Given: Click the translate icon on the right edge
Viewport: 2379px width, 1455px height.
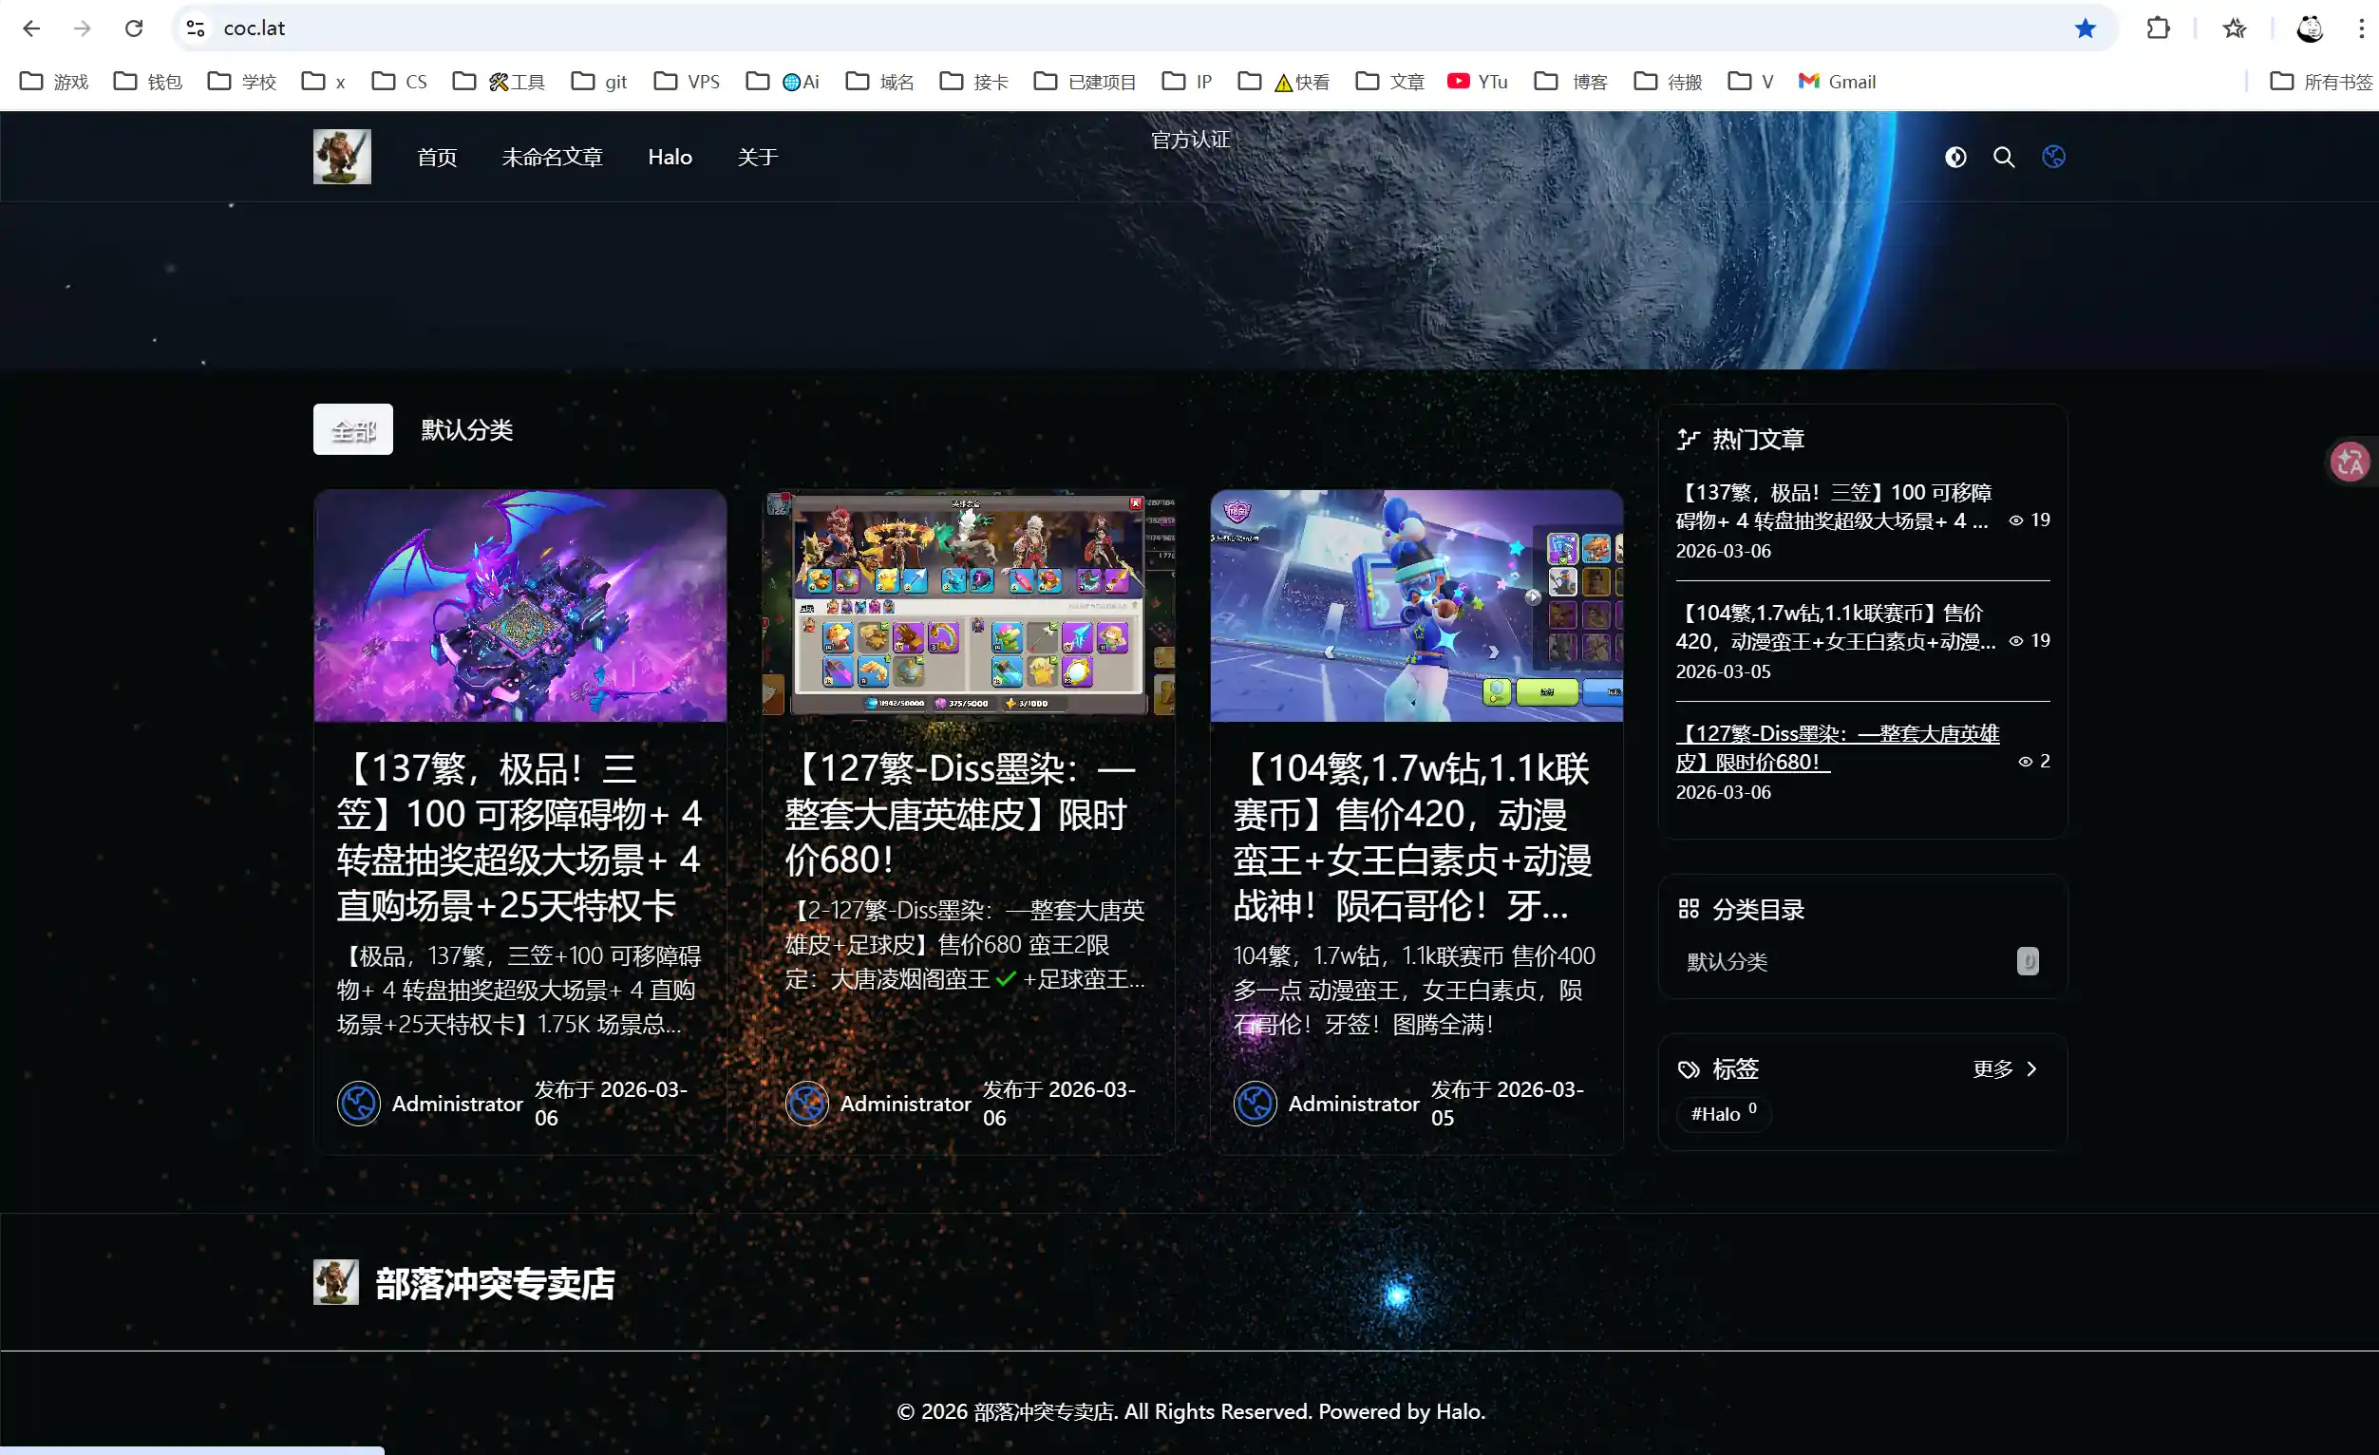Looking at the screenshot, I should (x=2351, y=462).
